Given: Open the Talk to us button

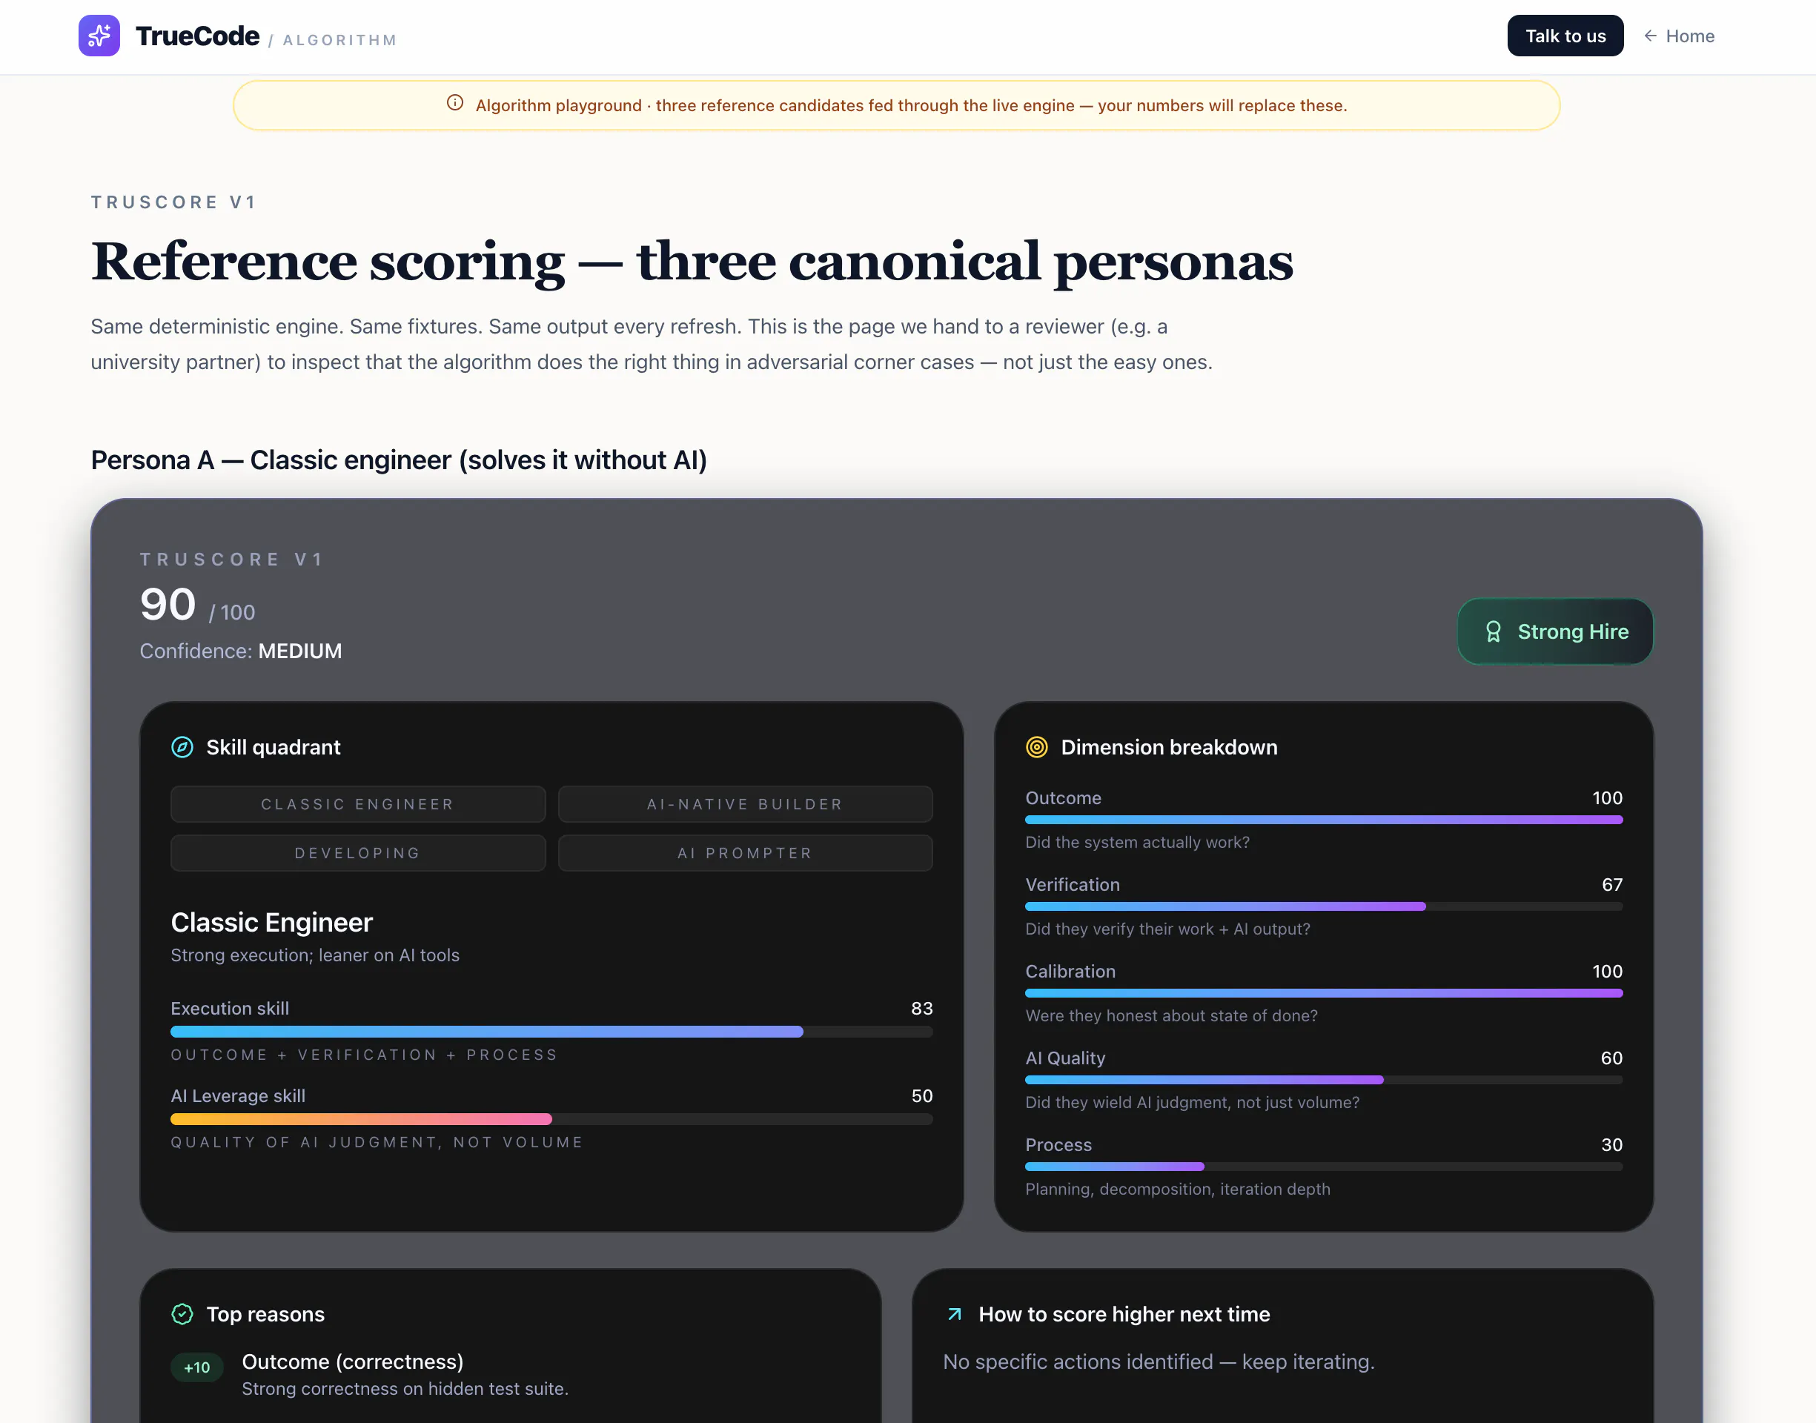Looking at the screenshot, I should 1565,36.
